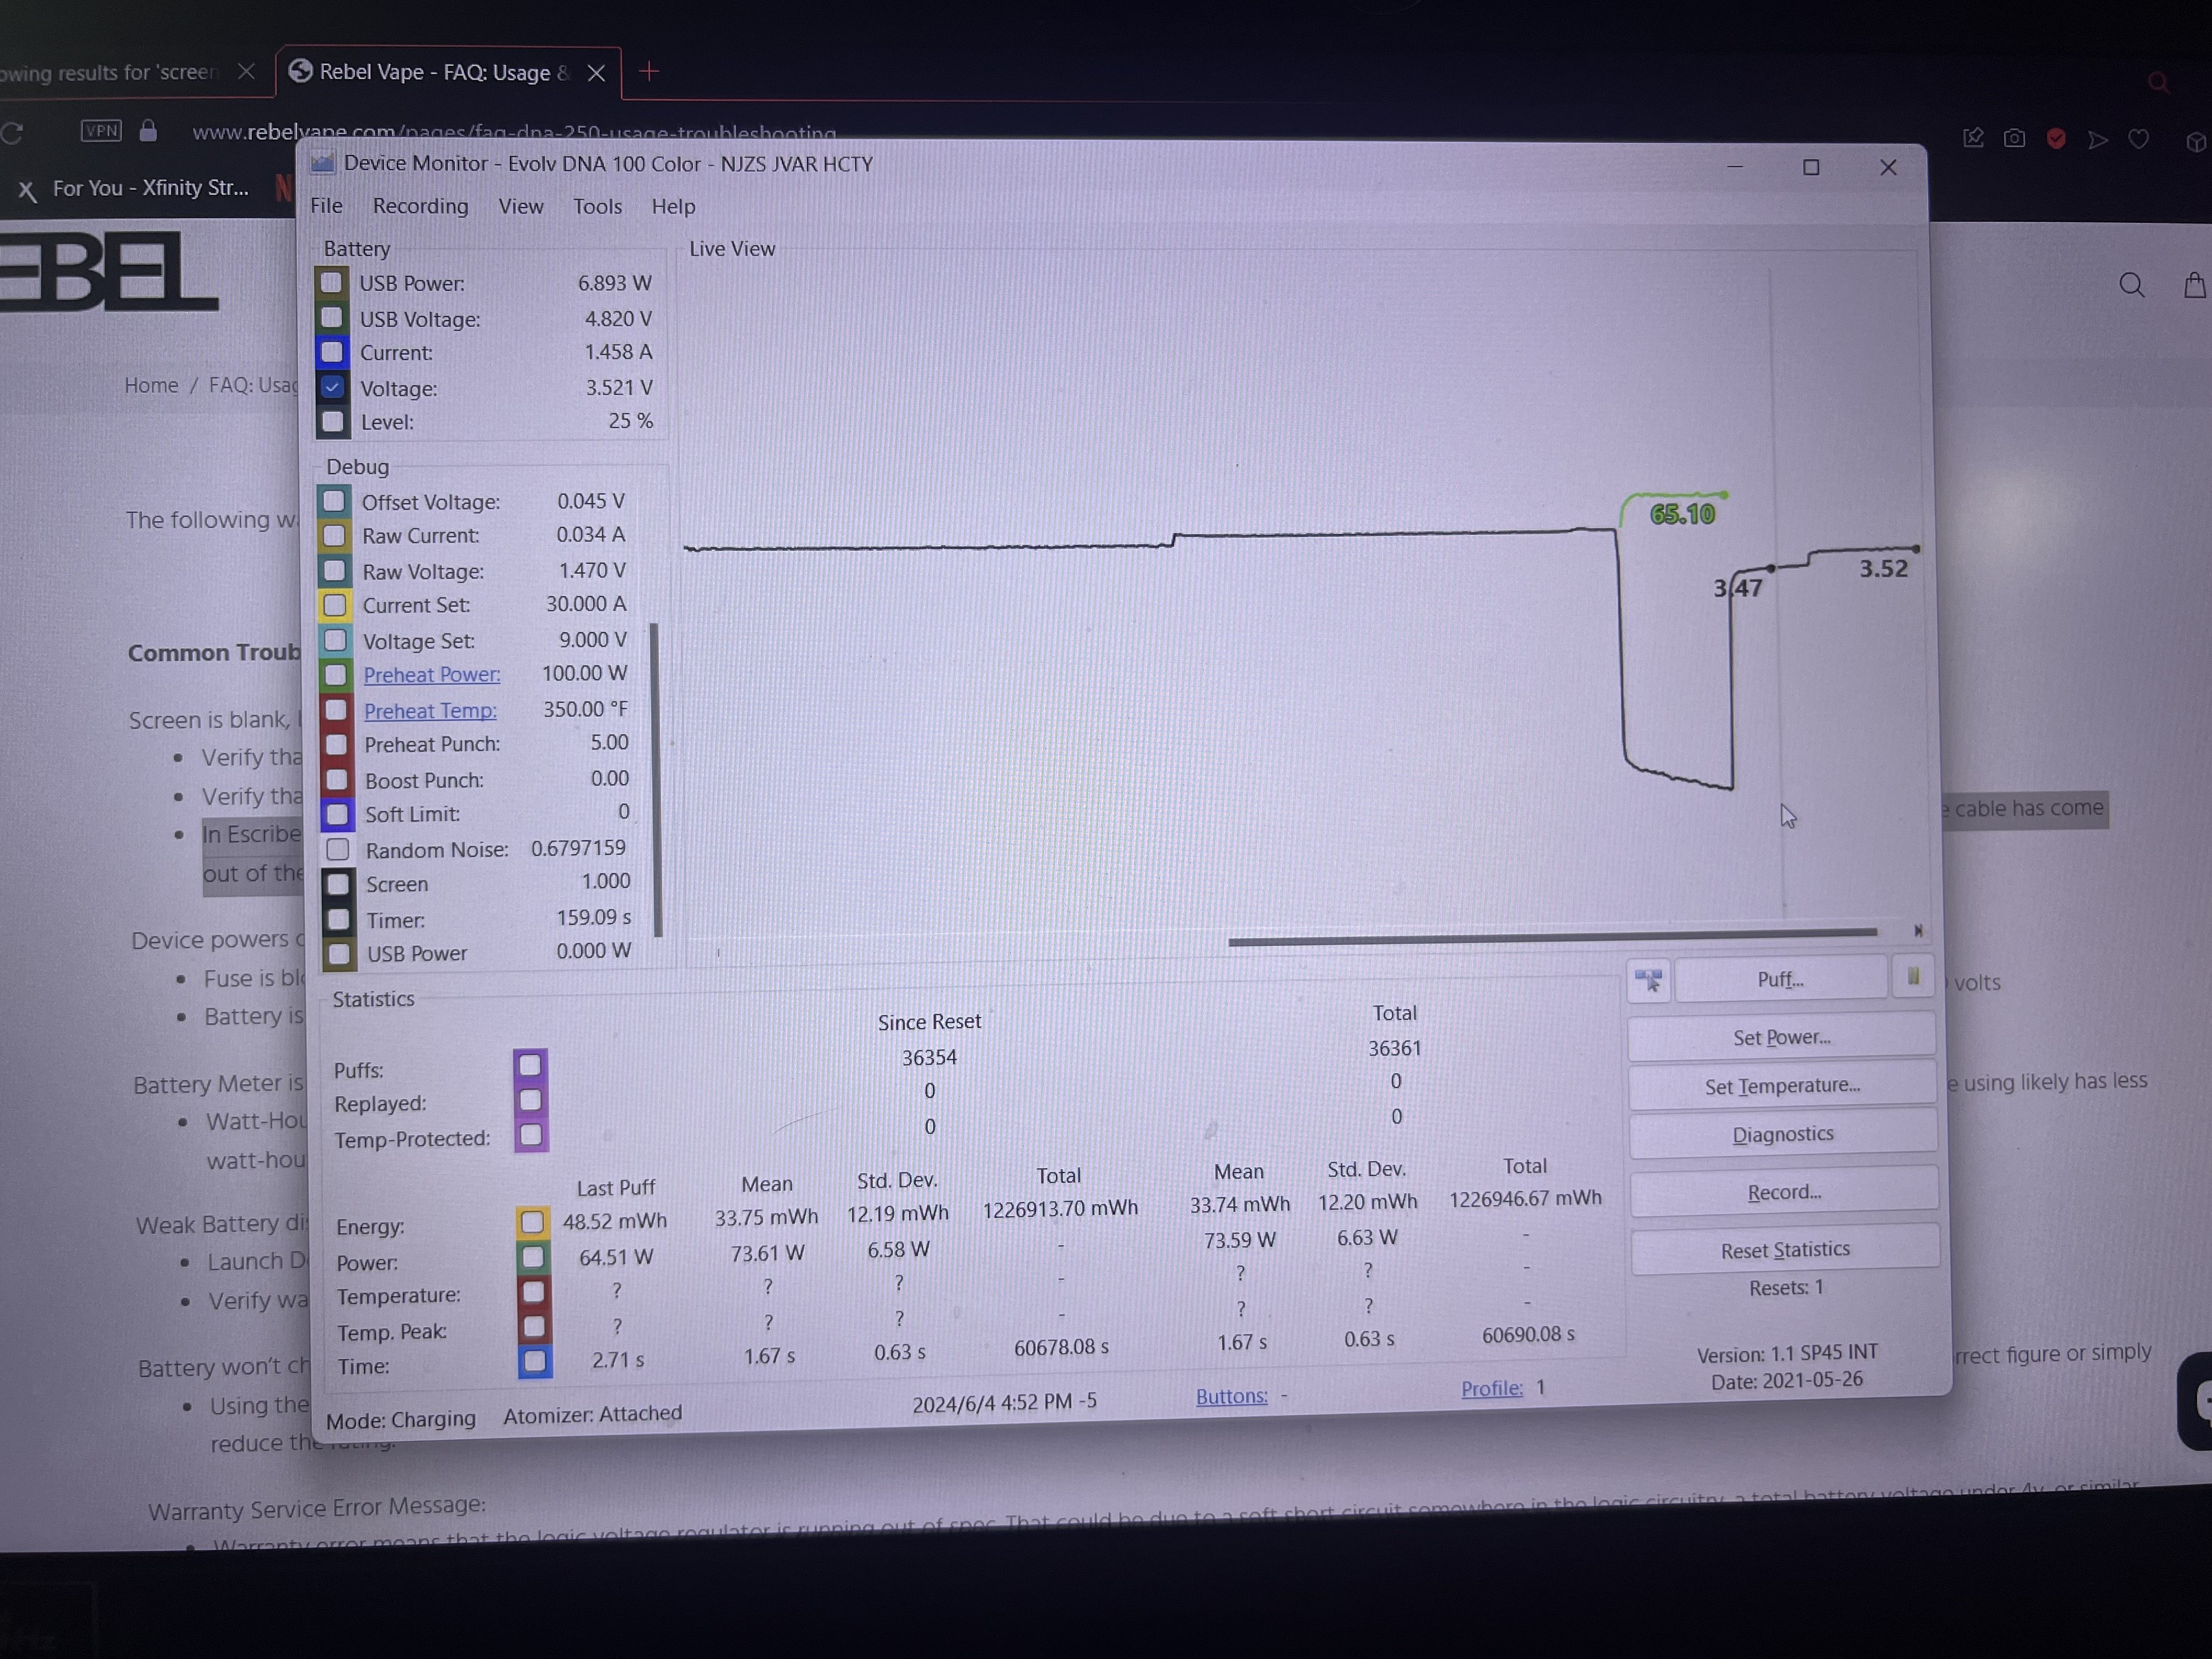
Task: Click the pause icon right of Puff
Action: click(1912, 976)
